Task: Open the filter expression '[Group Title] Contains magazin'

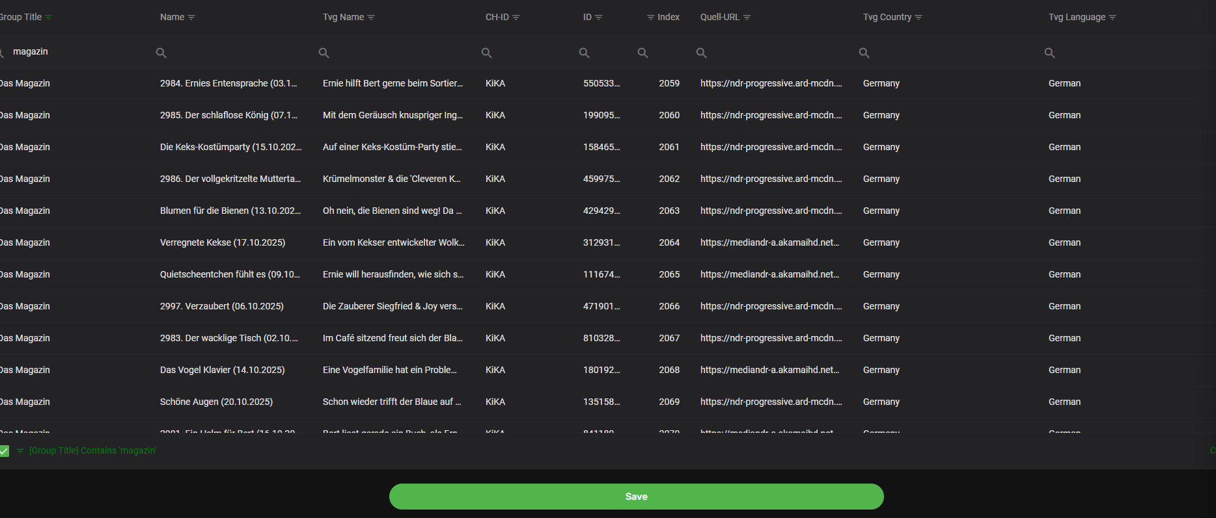Action: click(x=92, y=450)
